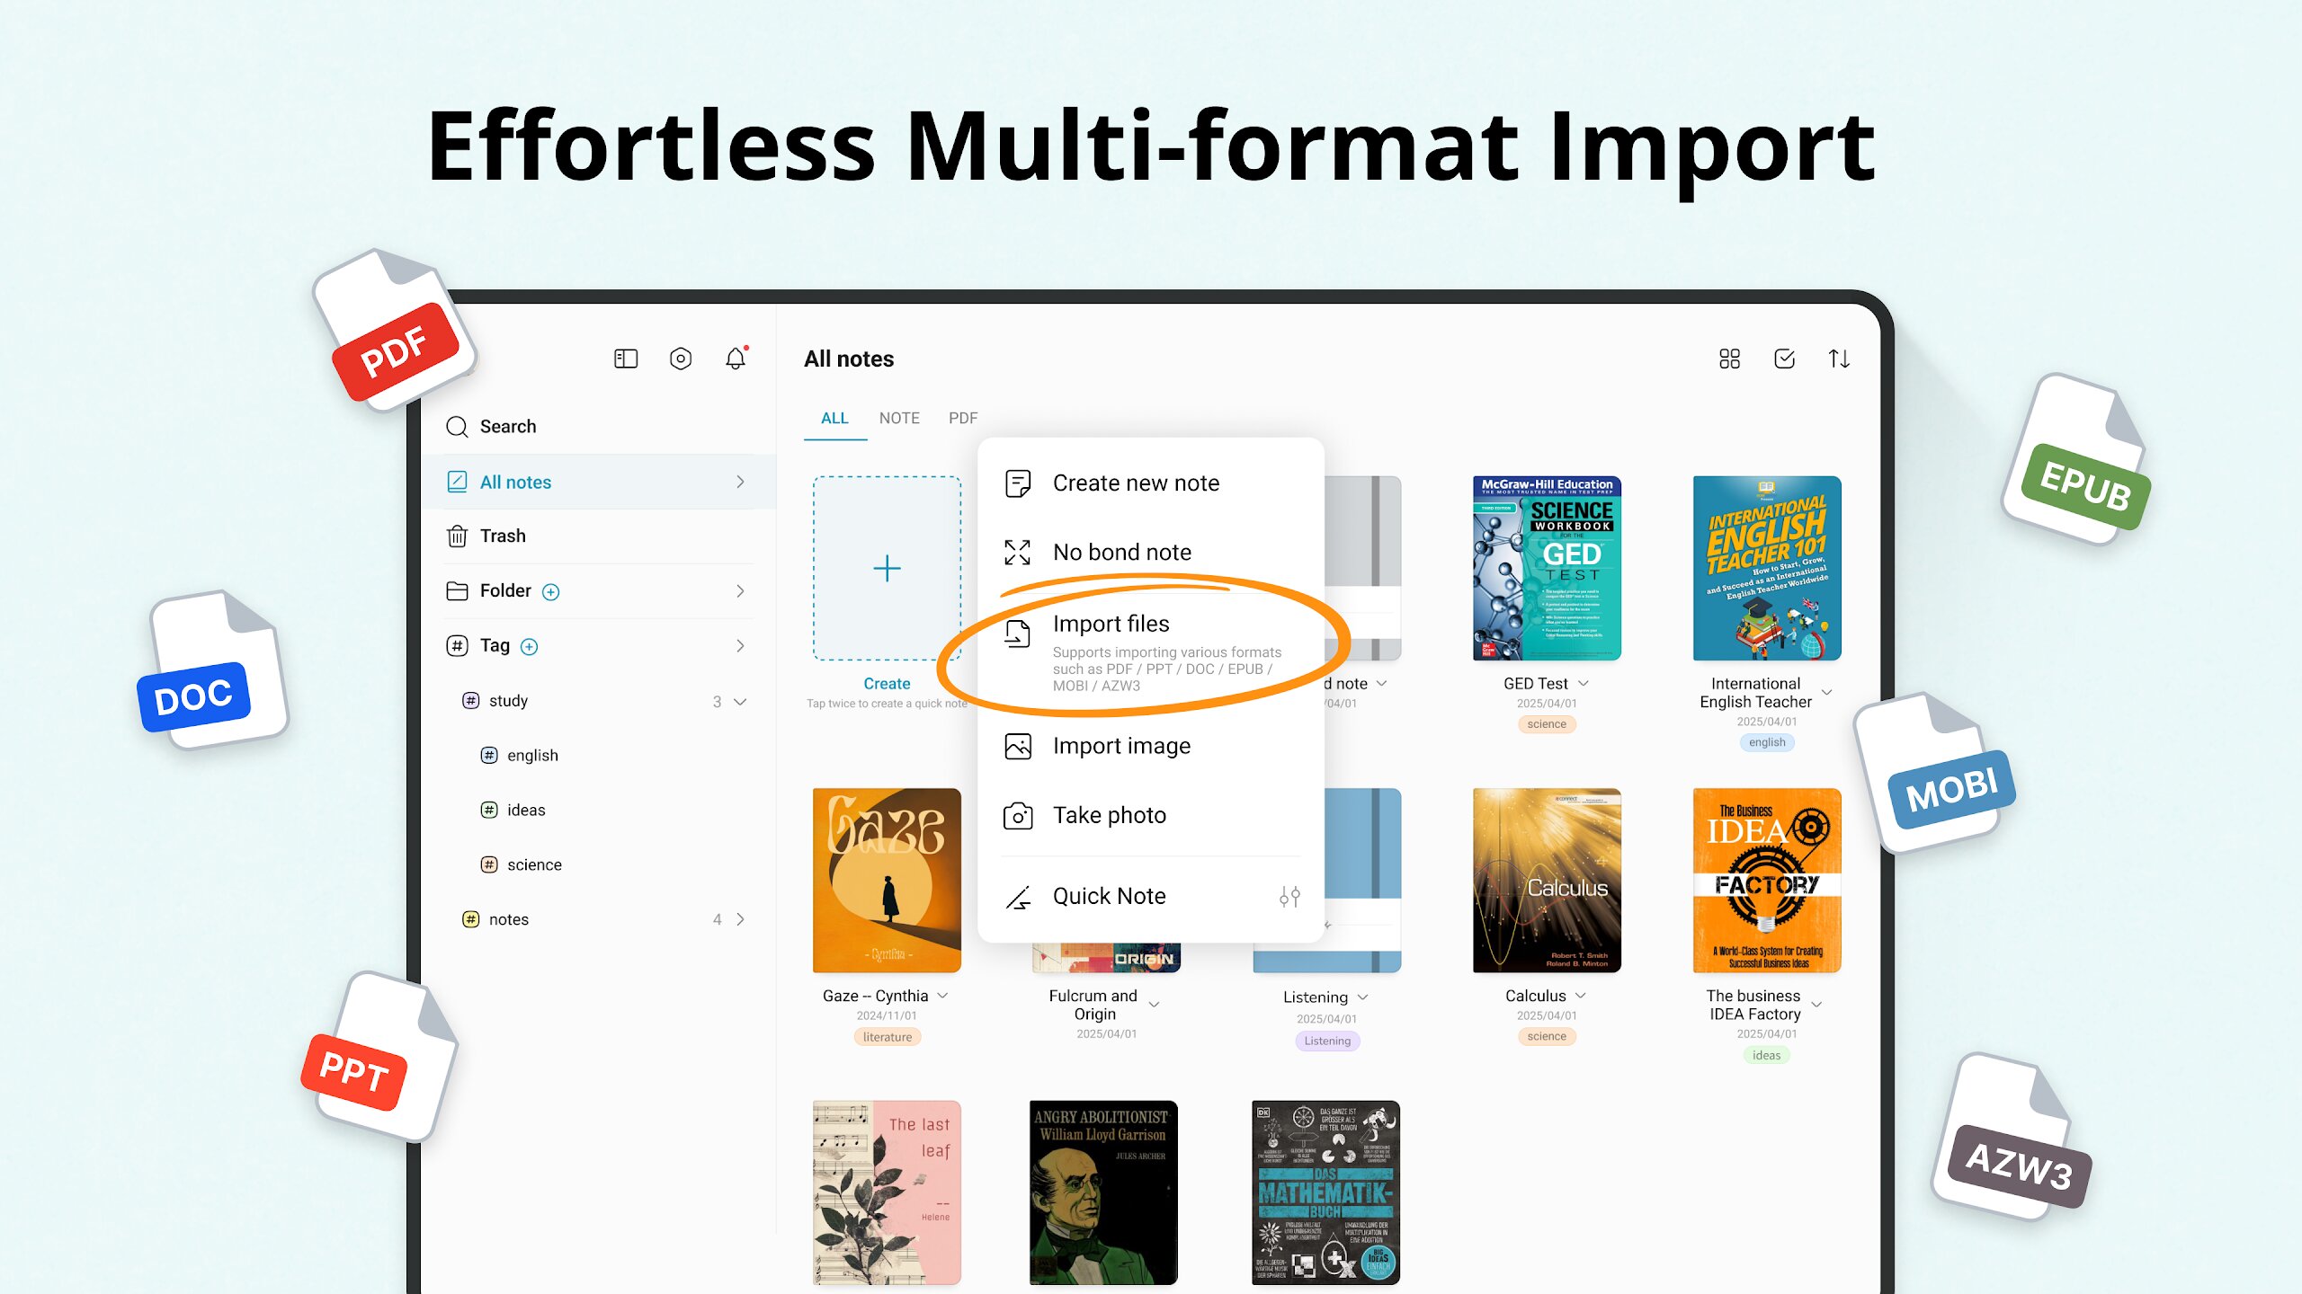Expand the notes tag chevron
Screen dimensions: 2302x1294
click(740, 919)
